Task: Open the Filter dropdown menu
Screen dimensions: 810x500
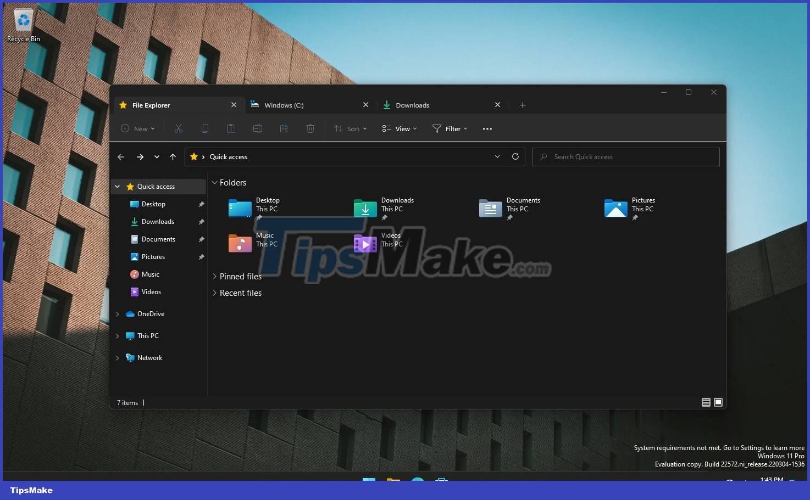Action: click(450, 128)
